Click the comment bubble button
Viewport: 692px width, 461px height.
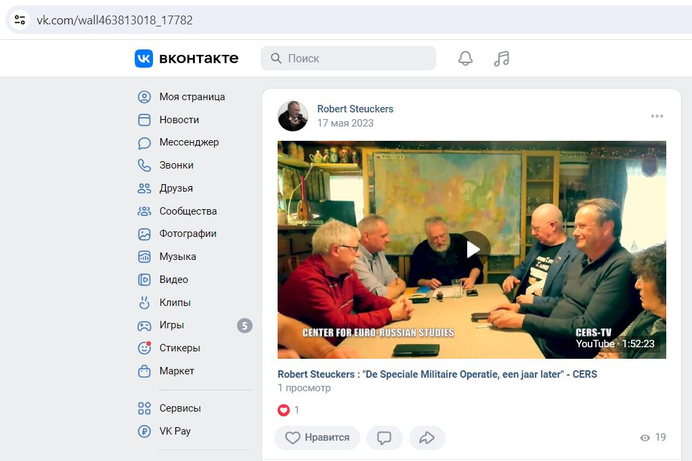click(x=384, y=437)
